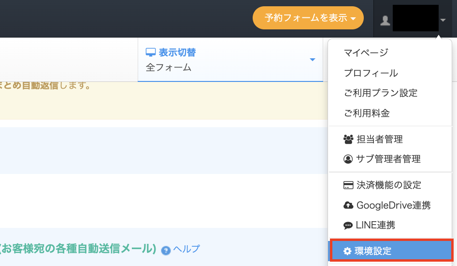Click the person icon for サブ管理者管理
The image size is (457, 266).
[348, 159]
